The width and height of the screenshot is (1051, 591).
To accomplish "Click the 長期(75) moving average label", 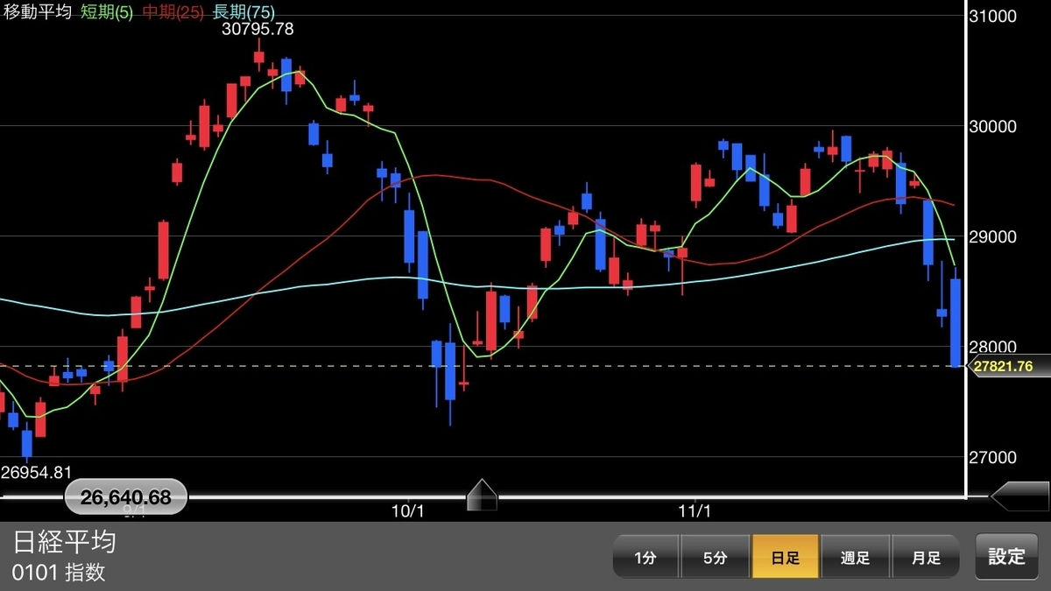I will (x=243, y=13).
